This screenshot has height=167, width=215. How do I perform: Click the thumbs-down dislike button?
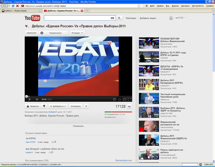tap(44, 106)
